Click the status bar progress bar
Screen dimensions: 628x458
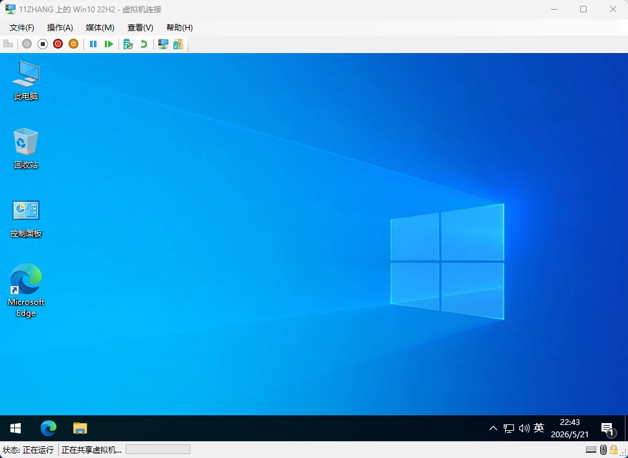coord(158,450)
